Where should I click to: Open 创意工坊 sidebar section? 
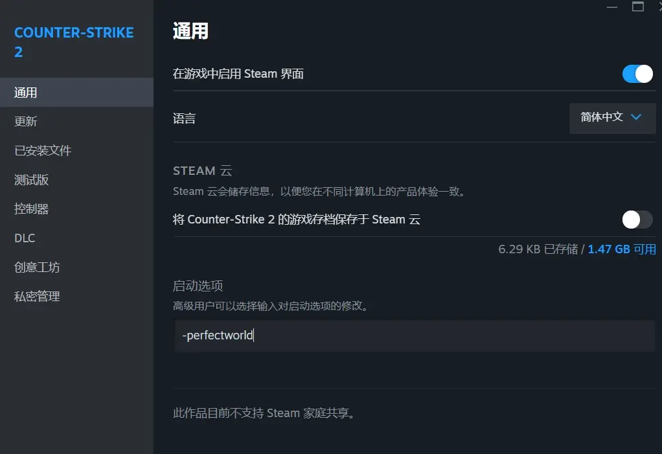37,267
